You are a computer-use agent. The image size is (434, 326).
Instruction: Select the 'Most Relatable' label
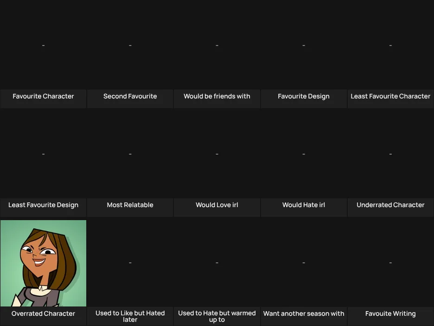click(130, 205)
